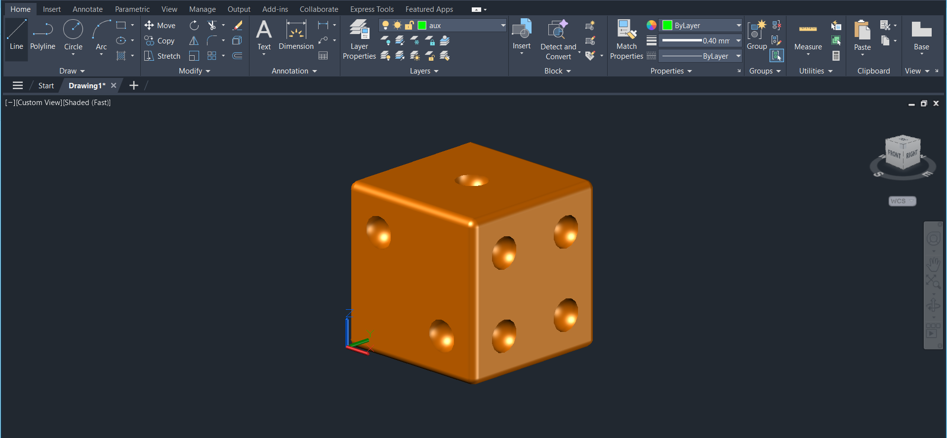Pick the Mirror tool icon
The height and width of the screenshot is (438, 947).
point(194,40)
